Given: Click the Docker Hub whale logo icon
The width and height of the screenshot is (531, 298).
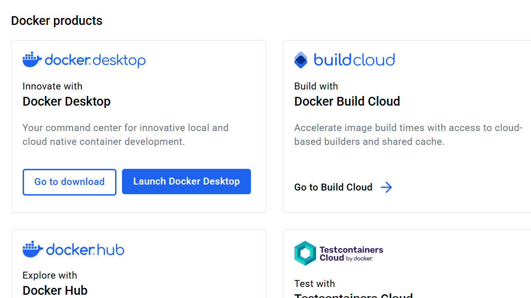Looking at the screenshot, I should [x=32, y=249].
